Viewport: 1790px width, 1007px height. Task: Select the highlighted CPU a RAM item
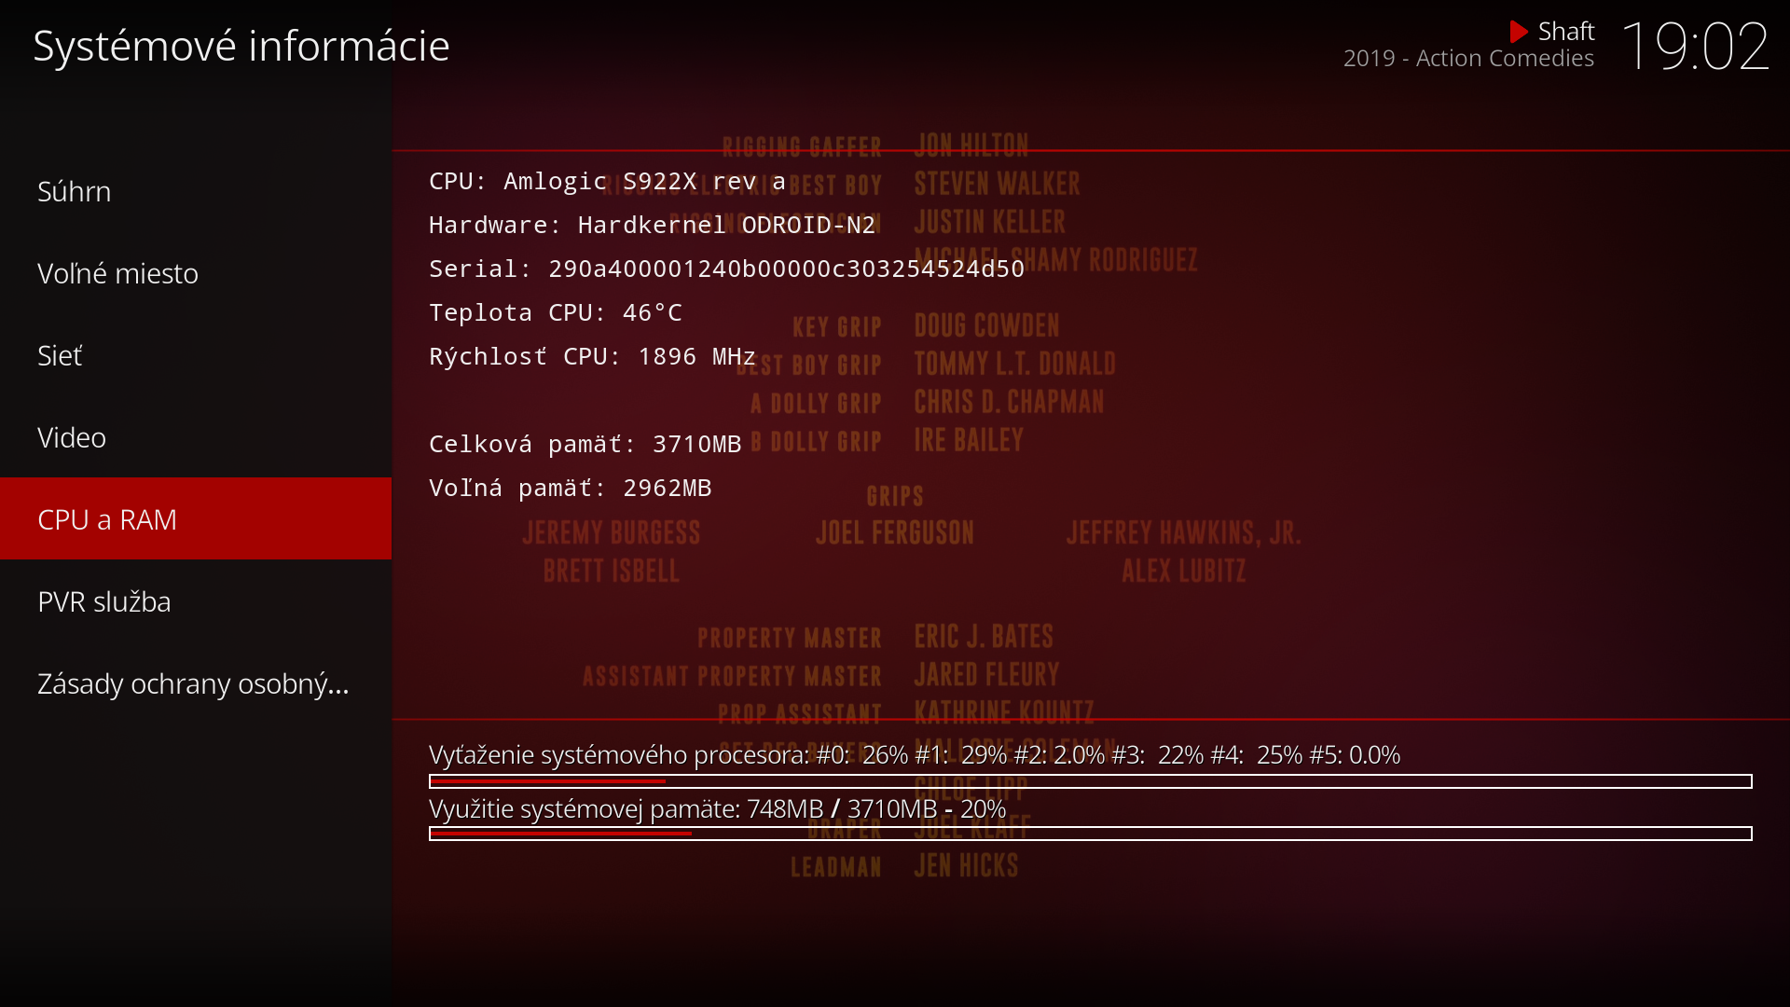tap(107, 519)
